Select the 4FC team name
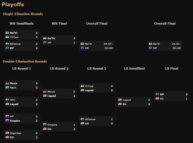This screenshot has width=193, height=143. [x=13, y=100]
